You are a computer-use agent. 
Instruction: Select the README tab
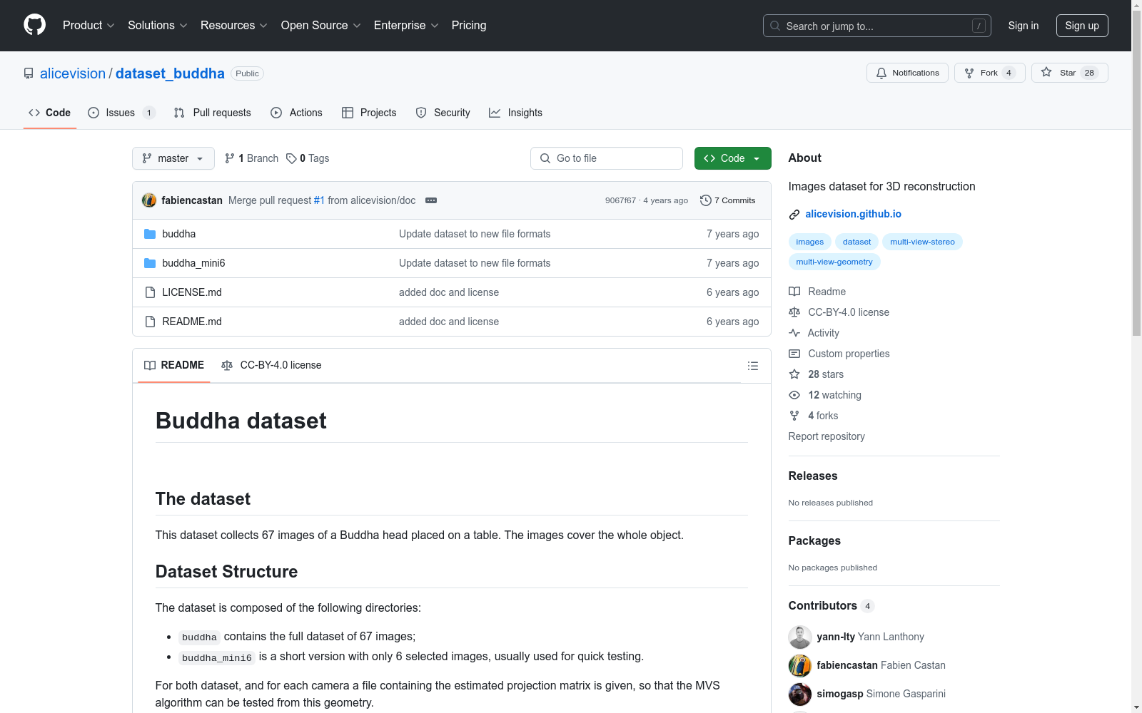click(174, 365)
